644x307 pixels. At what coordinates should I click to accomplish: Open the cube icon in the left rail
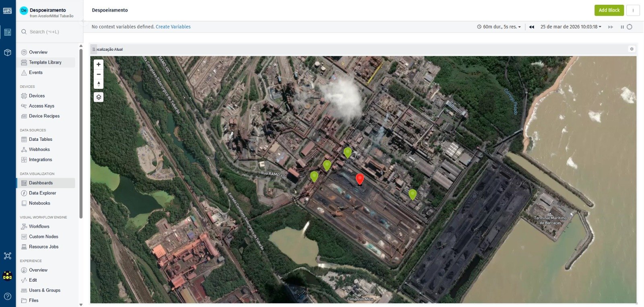pyautogui.click(x=8, y=53)
